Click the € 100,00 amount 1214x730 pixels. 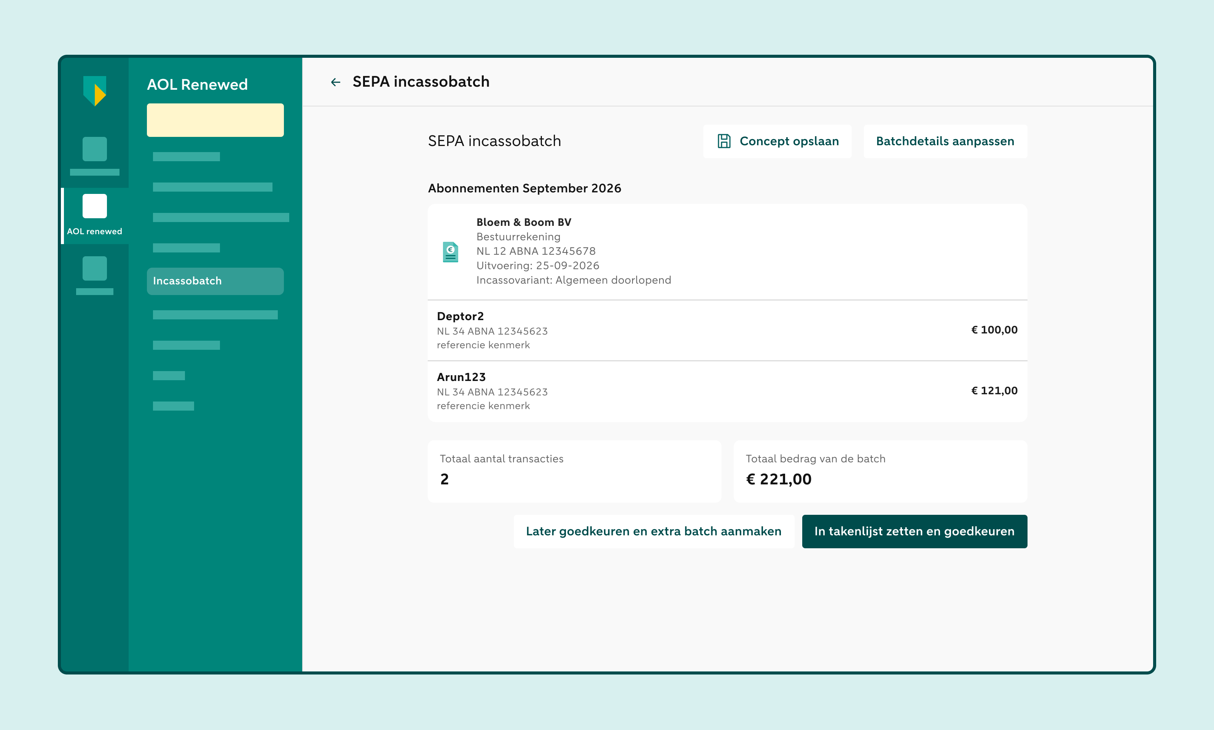pyautogui.click(x=994, y=330)
